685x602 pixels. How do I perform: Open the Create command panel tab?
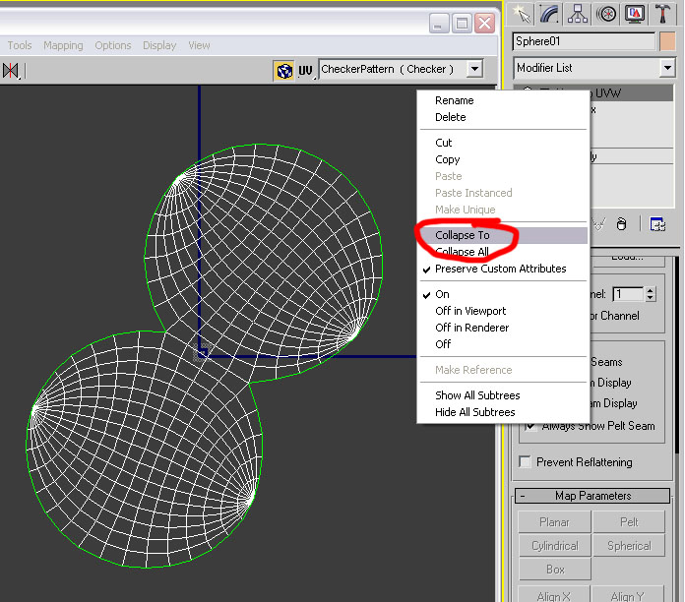click(521, 14)
